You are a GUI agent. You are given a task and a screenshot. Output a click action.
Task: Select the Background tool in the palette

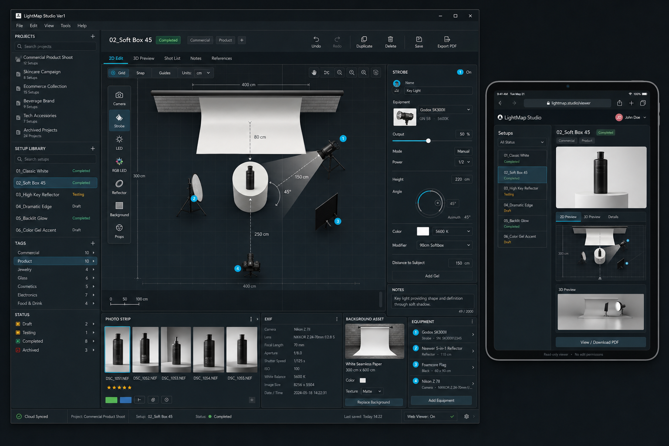[119, 209]
